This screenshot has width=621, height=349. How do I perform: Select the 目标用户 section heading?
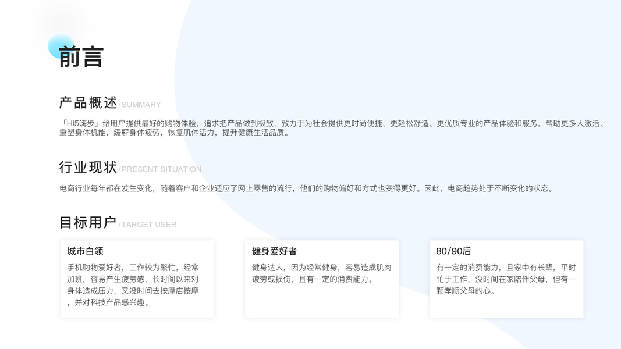coord(88,222)
